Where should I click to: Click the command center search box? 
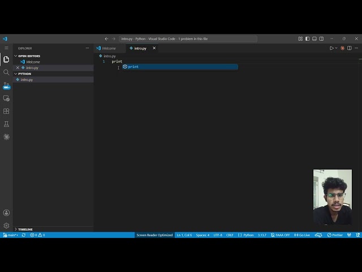[x=188, y=39]
